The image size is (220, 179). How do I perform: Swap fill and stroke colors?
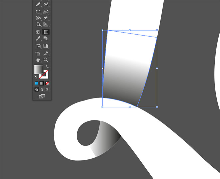[47, 67]
